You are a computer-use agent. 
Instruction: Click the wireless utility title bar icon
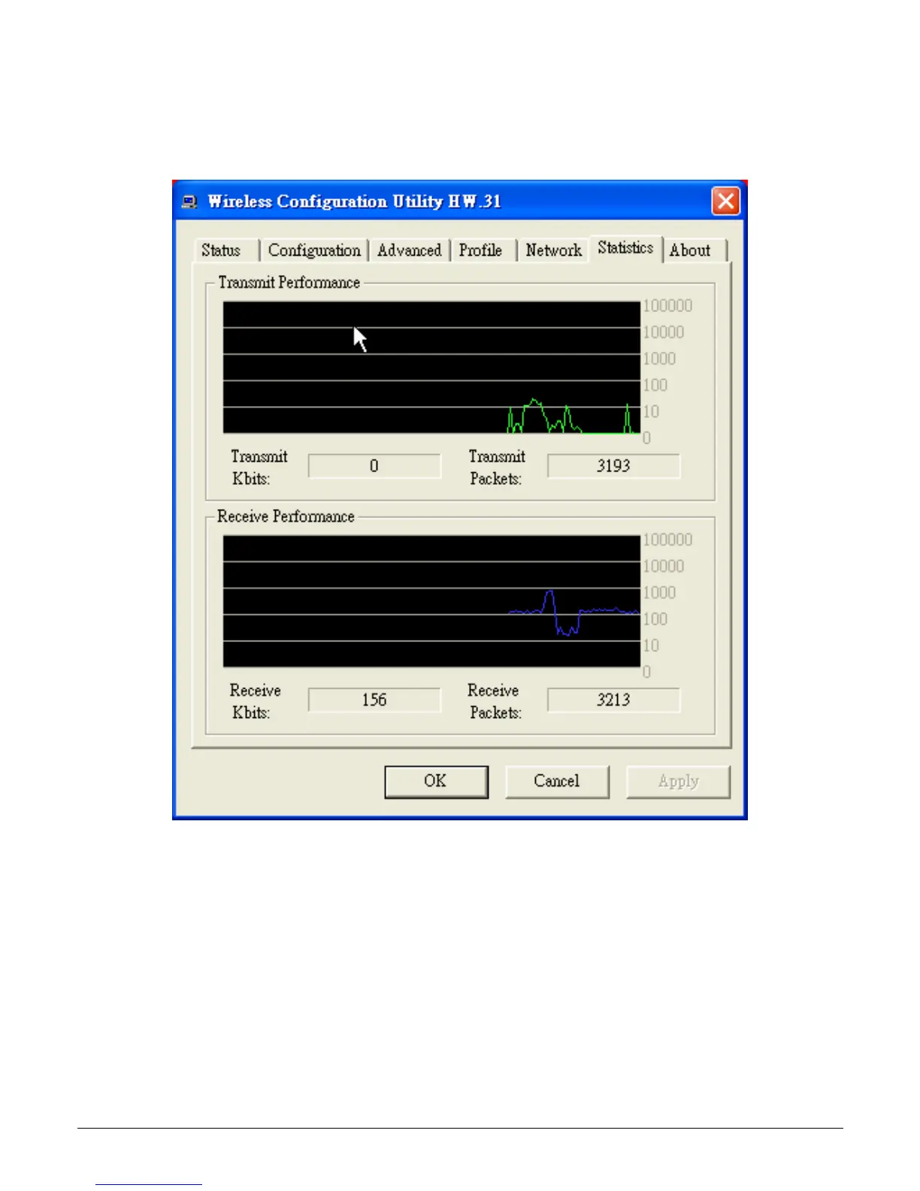click(190, 202)
